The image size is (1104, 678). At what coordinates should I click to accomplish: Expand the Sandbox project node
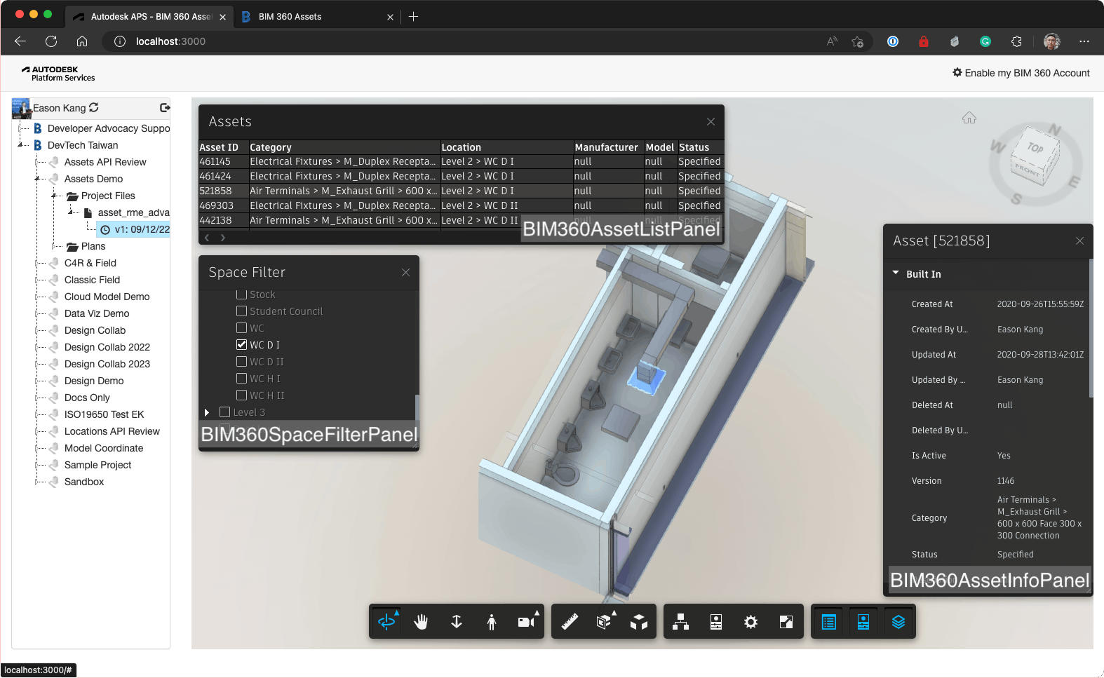point(36,482)
